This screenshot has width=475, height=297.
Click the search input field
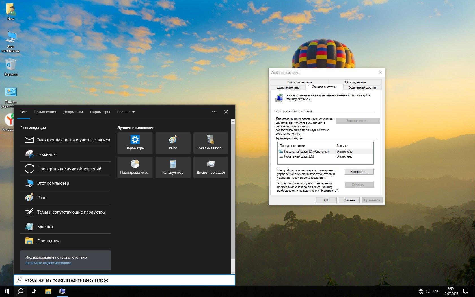(124, 280)
